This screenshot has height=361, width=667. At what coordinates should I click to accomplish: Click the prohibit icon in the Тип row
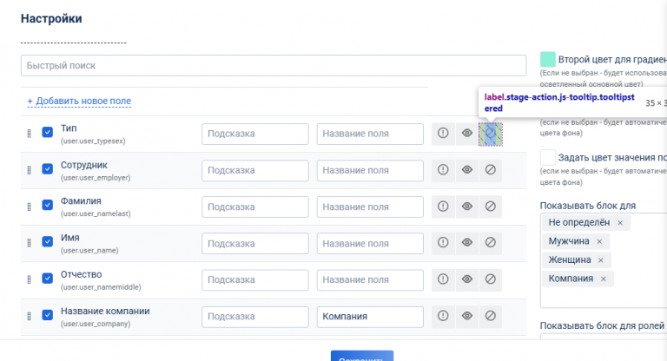[x=491, y=134]
